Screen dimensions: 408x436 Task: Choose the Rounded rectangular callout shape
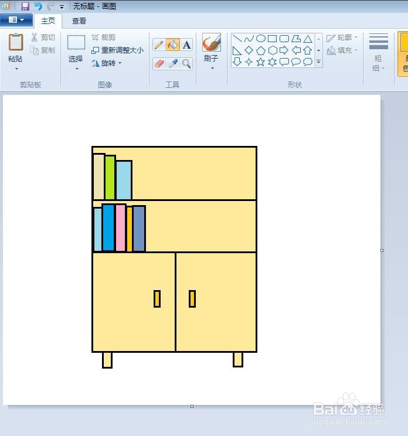(x=284, y=62)
